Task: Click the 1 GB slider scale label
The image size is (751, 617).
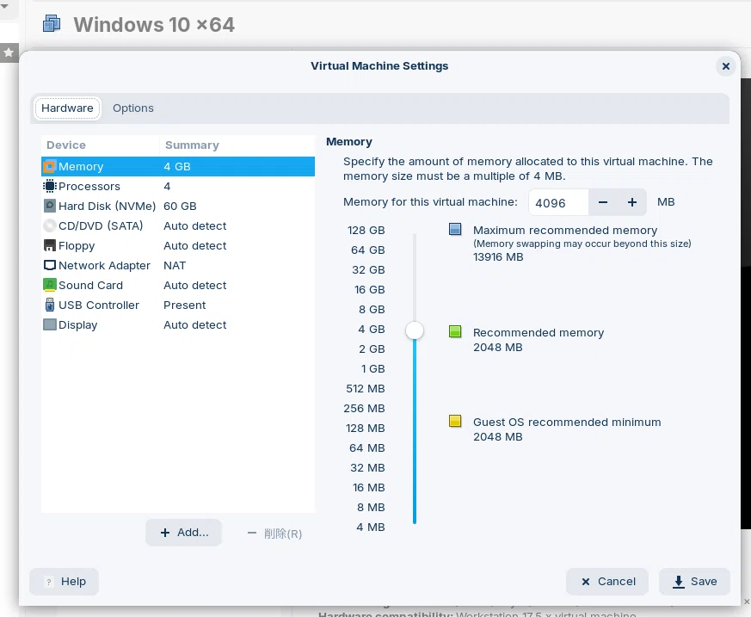Action: tap(373, 368)
